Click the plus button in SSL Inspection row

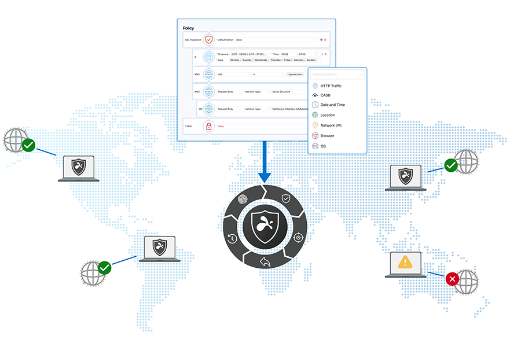321,40
